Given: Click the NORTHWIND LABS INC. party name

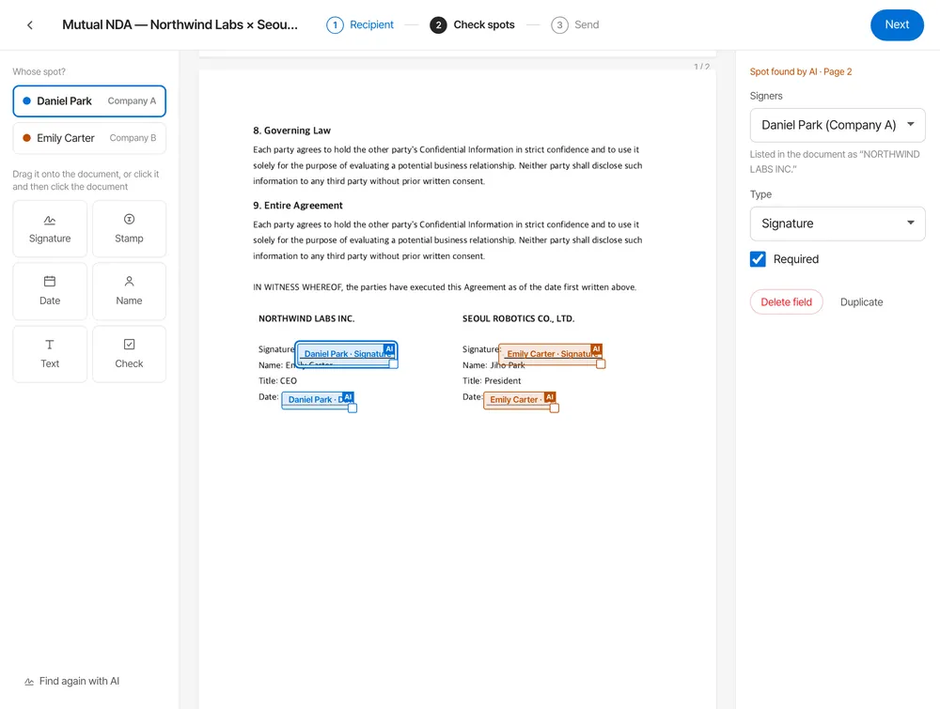Looking at the screenshot, I should pos(306,318).
